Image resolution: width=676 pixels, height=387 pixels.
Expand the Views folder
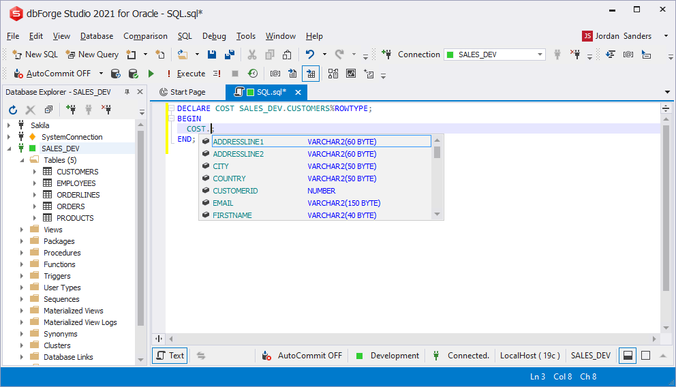coord(22,230)
